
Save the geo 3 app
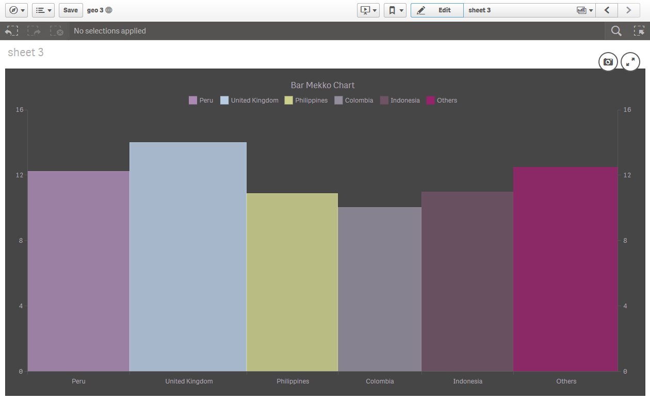pos(71,10)
